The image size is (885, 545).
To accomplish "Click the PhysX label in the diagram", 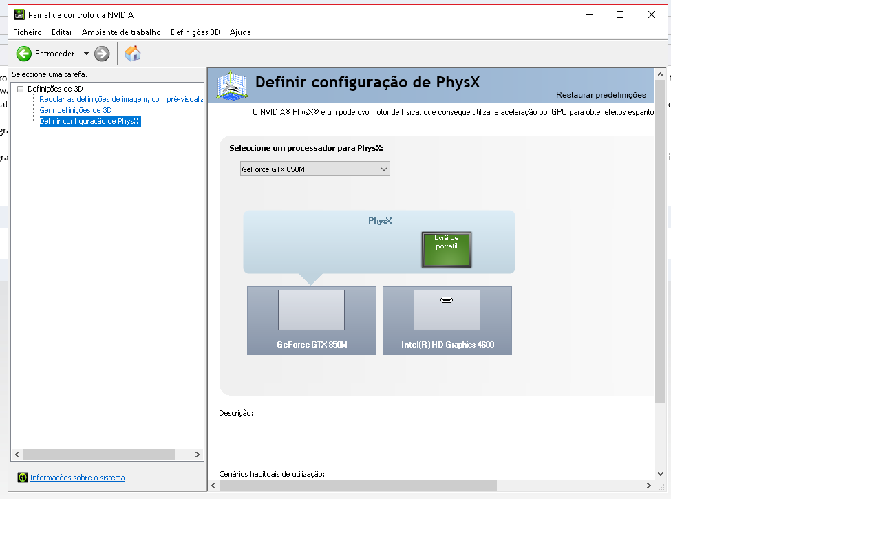I will click(x=380, y=221).
